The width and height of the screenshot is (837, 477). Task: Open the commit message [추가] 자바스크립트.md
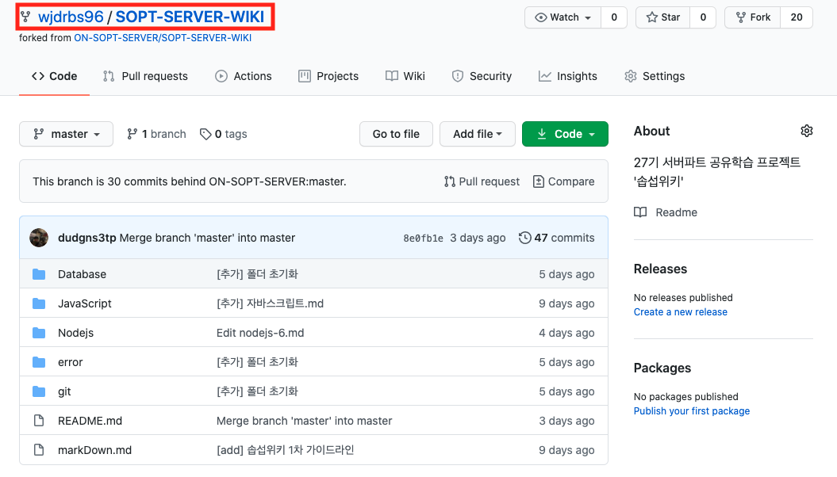(270, 303)
